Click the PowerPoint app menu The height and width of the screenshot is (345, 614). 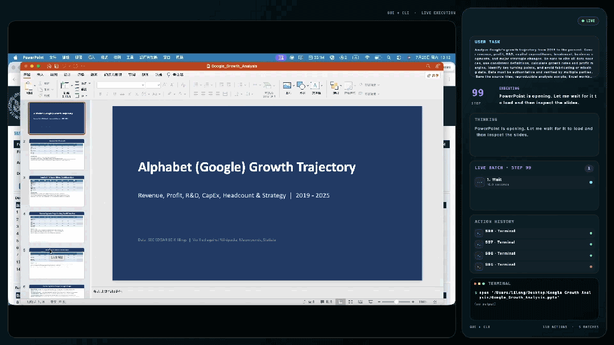pyautogui.click(x=34, y=57)
